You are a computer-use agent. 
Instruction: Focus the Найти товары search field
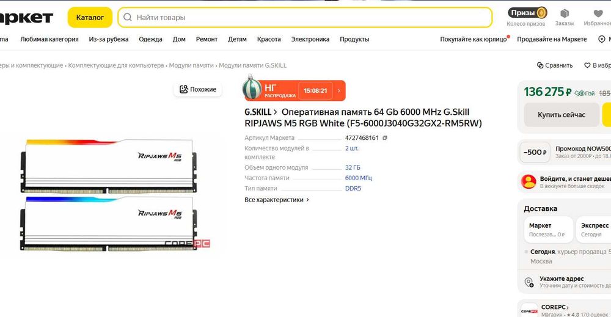(x=305, y=18)
